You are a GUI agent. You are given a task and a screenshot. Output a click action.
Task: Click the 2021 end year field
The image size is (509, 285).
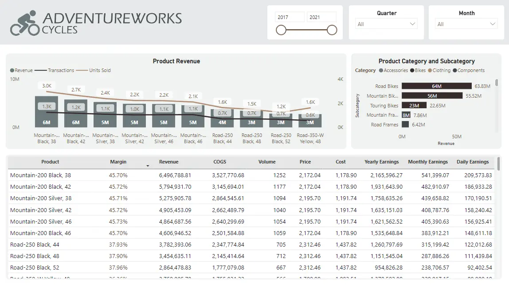[x=321, y=17]
